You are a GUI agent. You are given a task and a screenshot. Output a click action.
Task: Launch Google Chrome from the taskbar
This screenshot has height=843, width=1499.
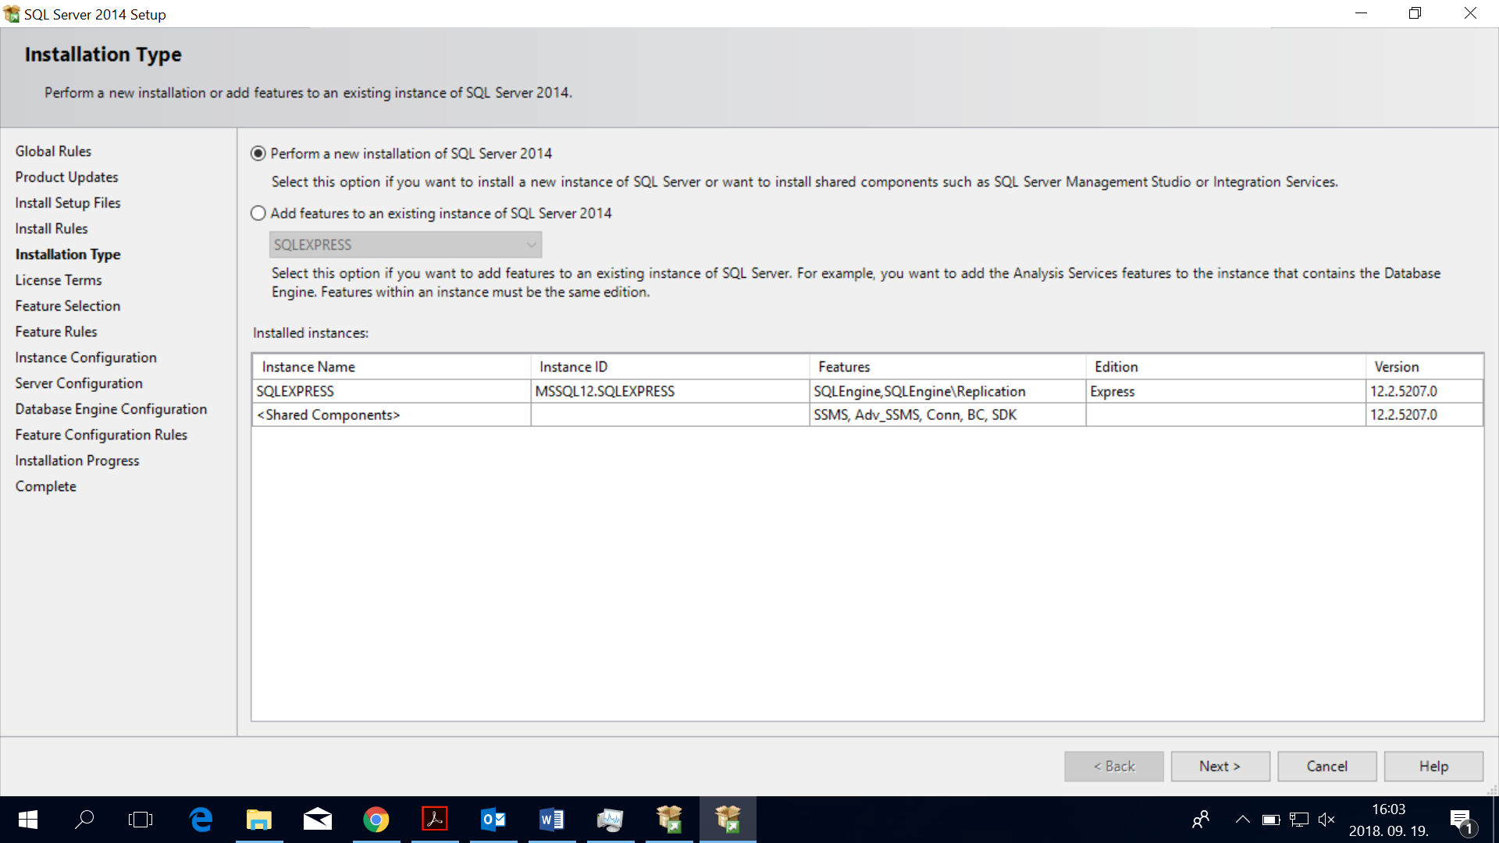click(x=376, y=820)
